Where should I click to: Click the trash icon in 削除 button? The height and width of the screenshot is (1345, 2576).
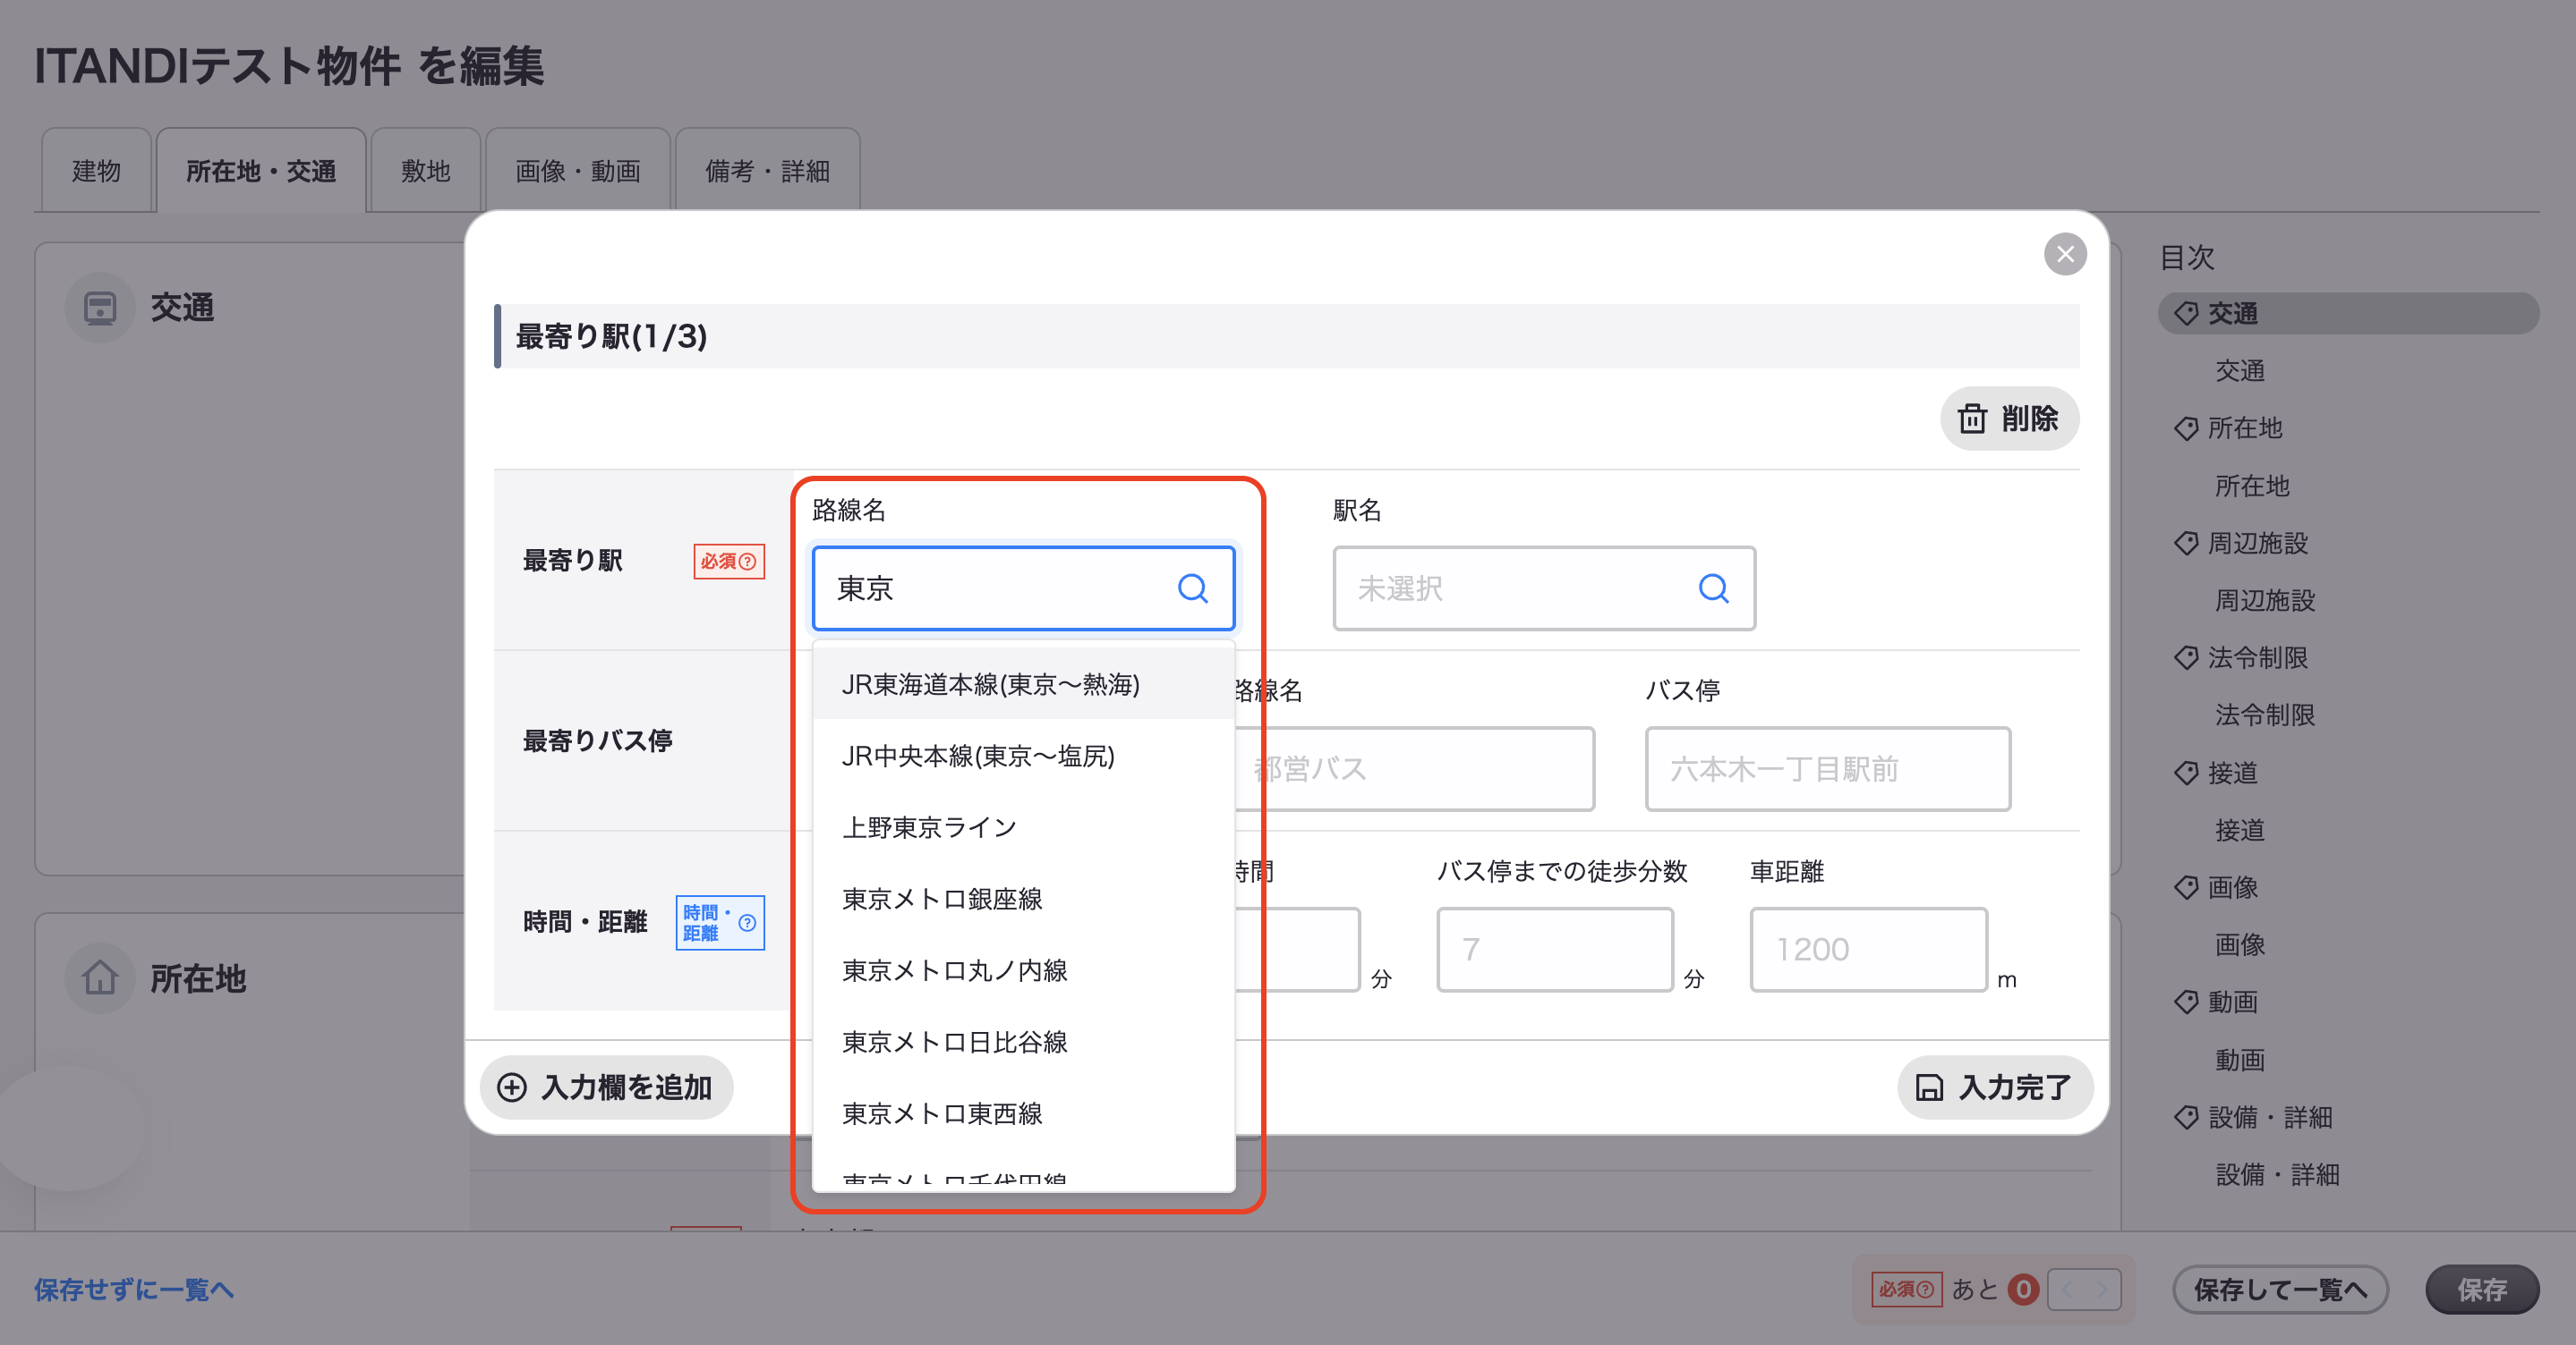[1972, 419]
